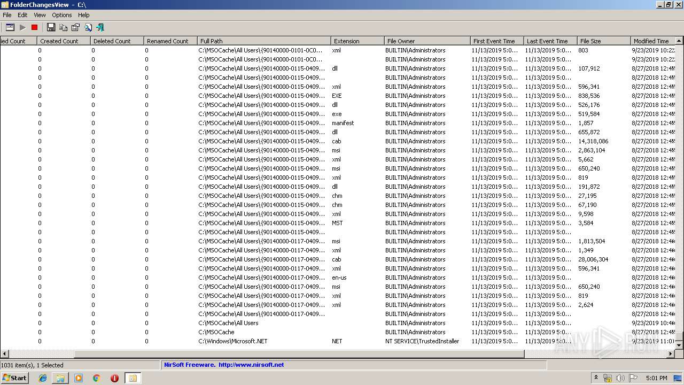This screenshot has width=684, height=385.
Task: Open the properties toolbar icon
Action: 75,27
